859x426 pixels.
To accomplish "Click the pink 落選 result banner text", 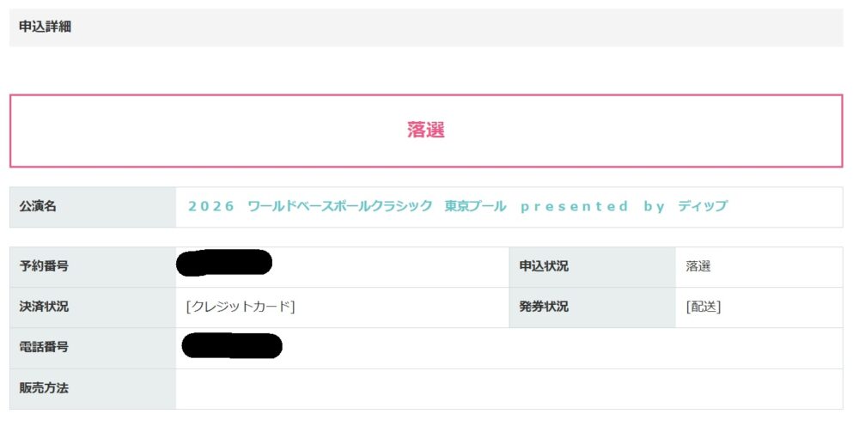I will pos(426,131).
